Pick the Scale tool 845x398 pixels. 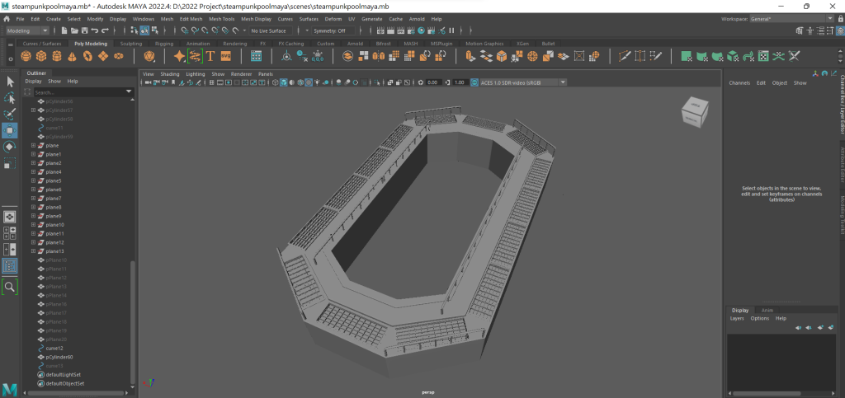tap(10, 162)
